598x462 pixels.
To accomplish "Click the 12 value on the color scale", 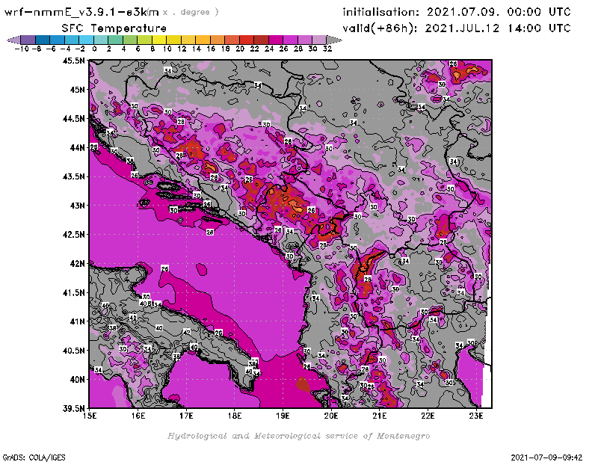I will [182, 49].
